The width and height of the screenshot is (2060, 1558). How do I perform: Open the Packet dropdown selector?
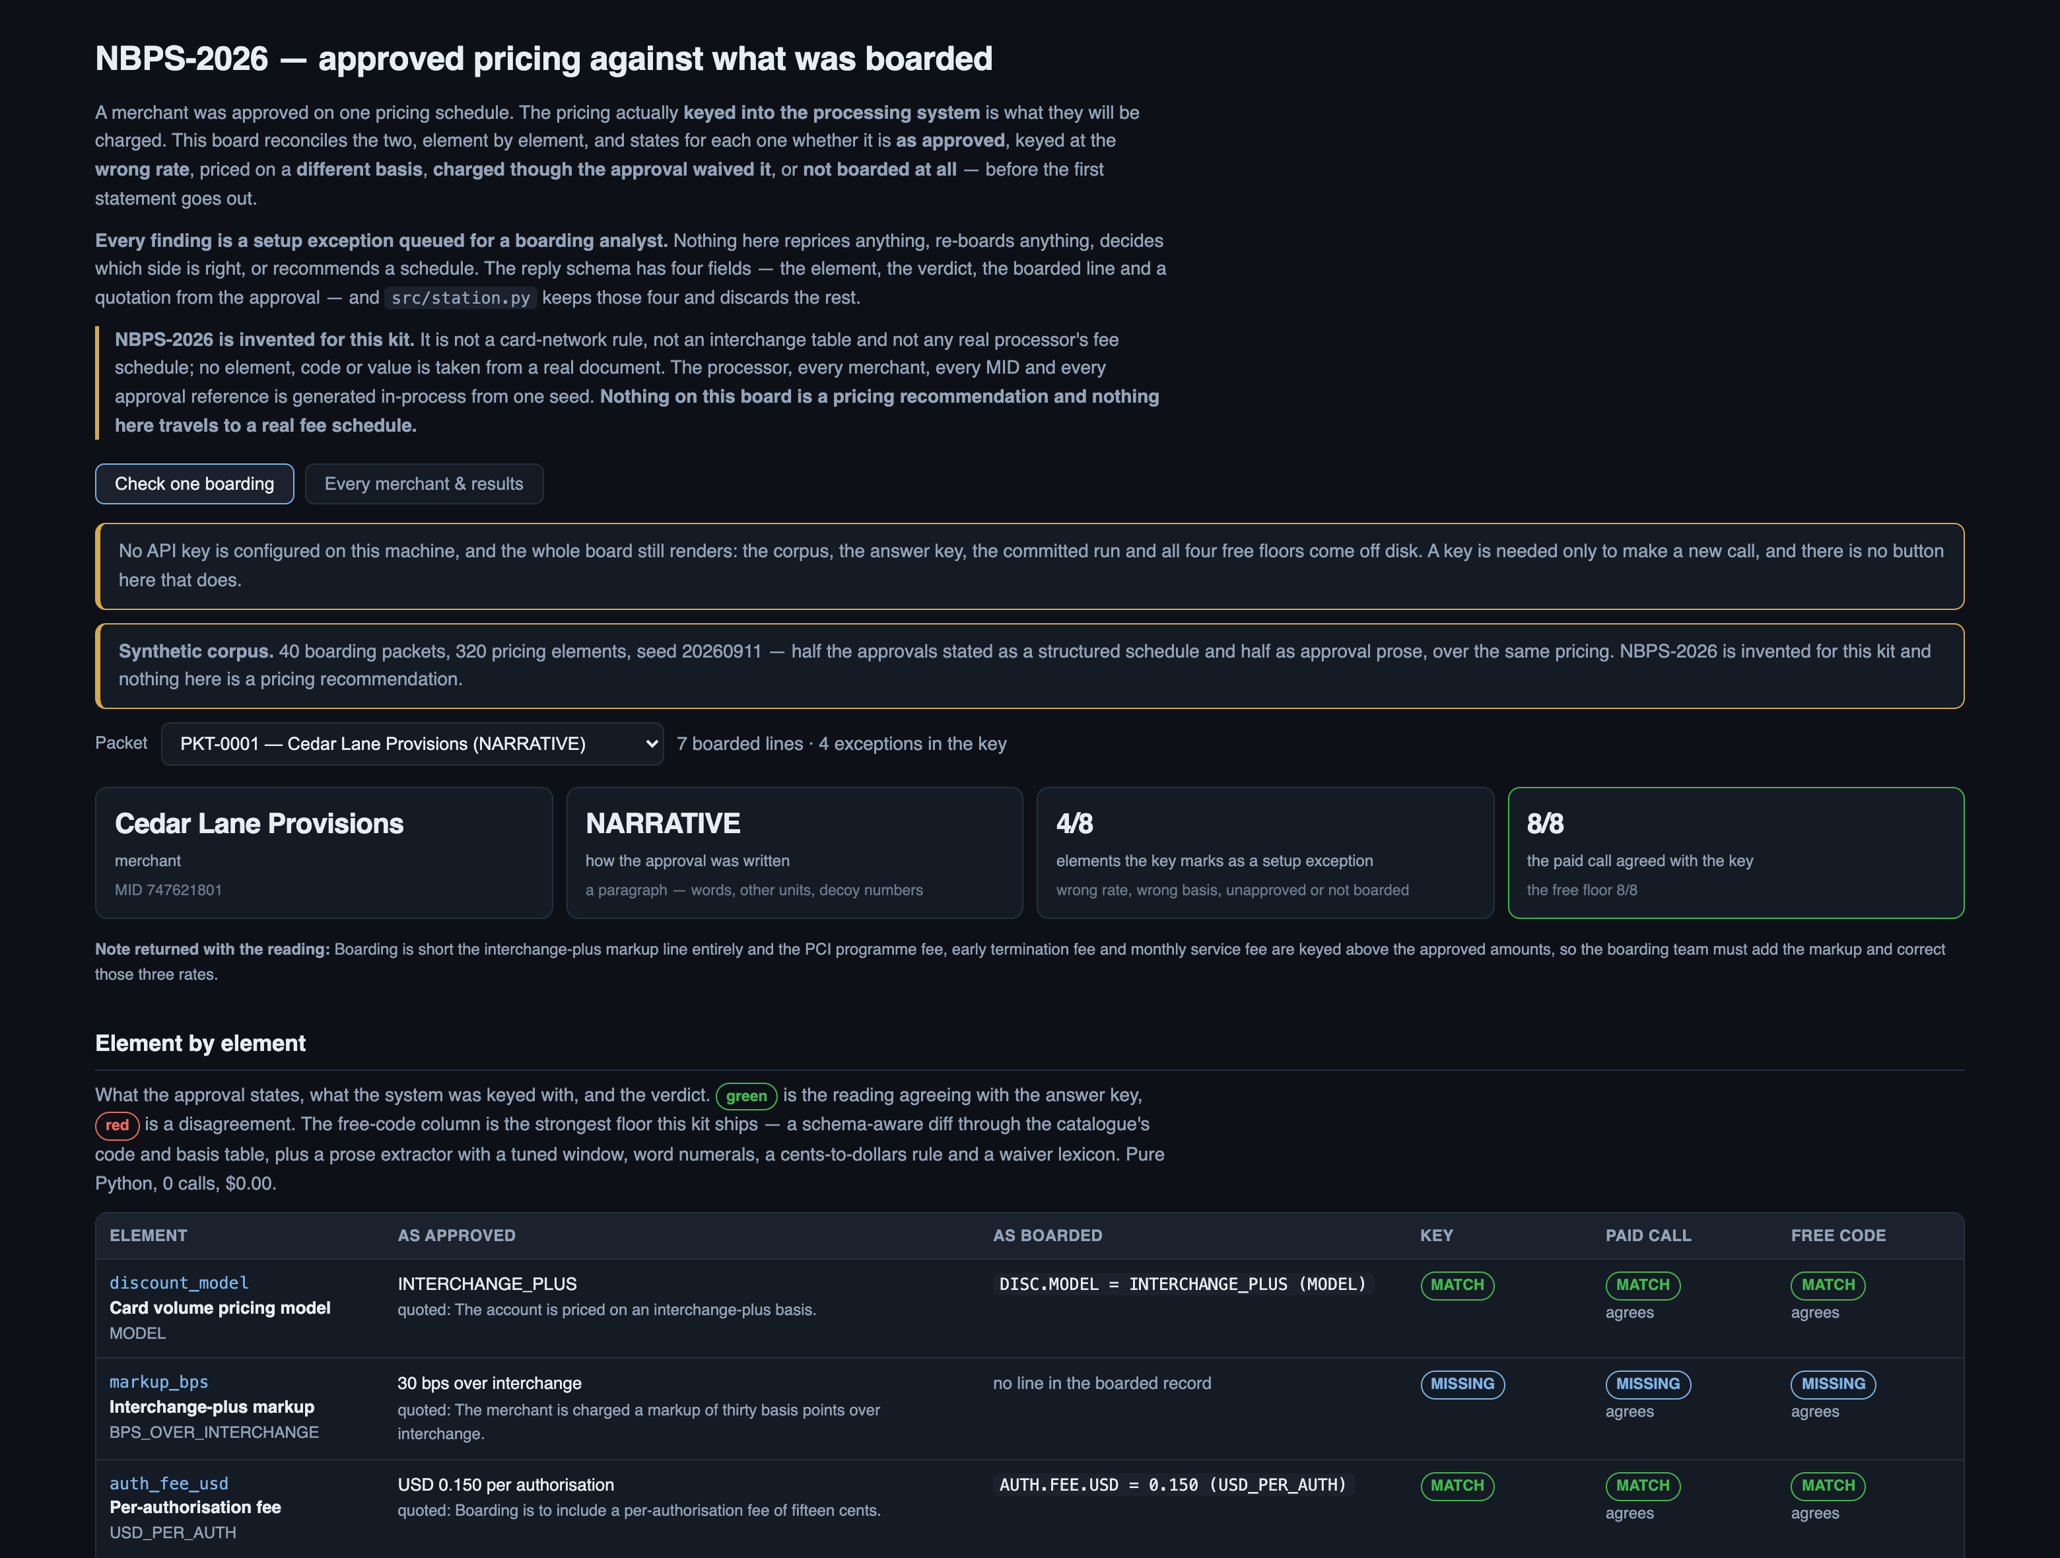pos(411,744)
